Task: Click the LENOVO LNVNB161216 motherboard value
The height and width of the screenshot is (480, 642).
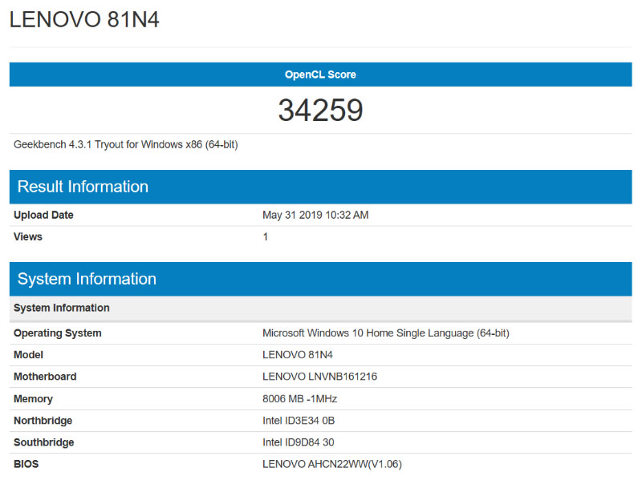Action: (x=316, y=377)
